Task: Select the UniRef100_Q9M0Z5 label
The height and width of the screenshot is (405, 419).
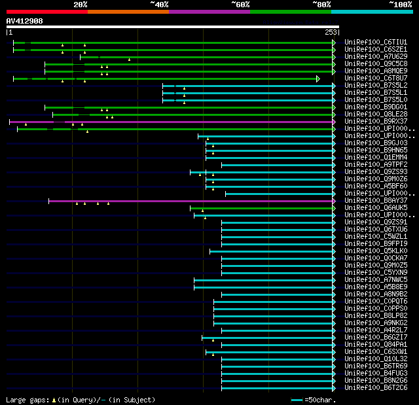Action: [376, 266]
